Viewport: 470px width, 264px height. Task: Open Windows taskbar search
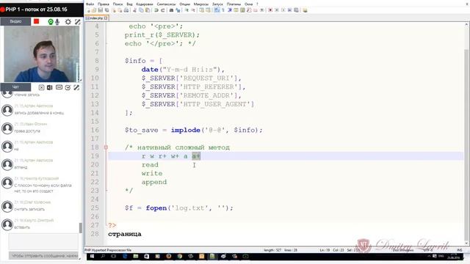[103, 256]
